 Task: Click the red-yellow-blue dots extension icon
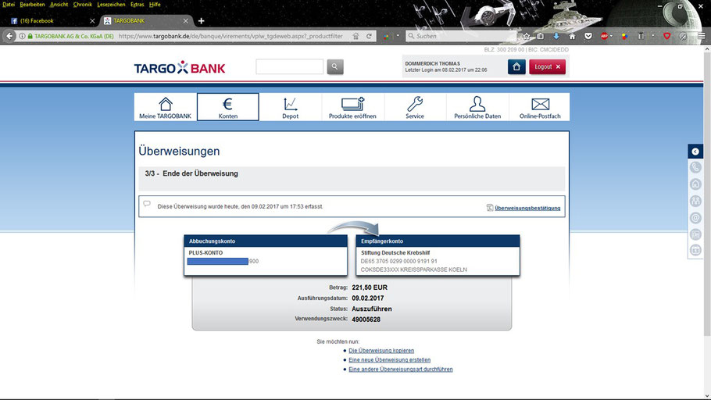point(624,36)
